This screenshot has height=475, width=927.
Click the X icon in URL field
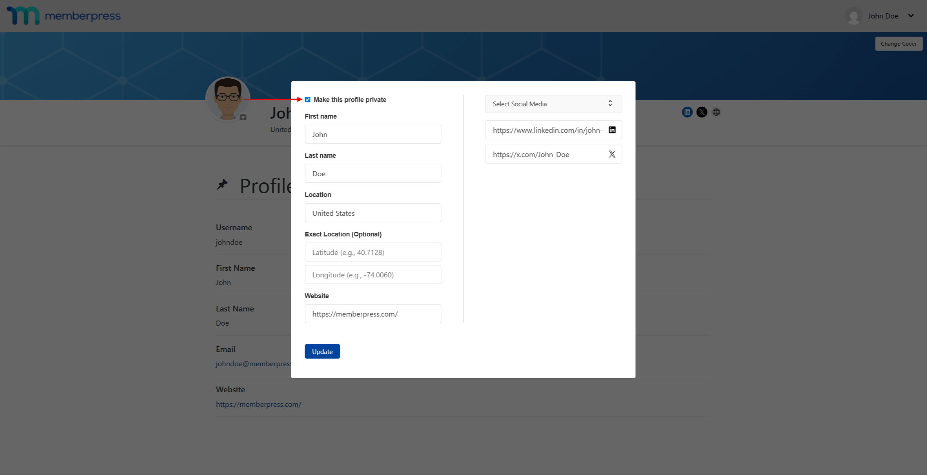tap(612, 154)
